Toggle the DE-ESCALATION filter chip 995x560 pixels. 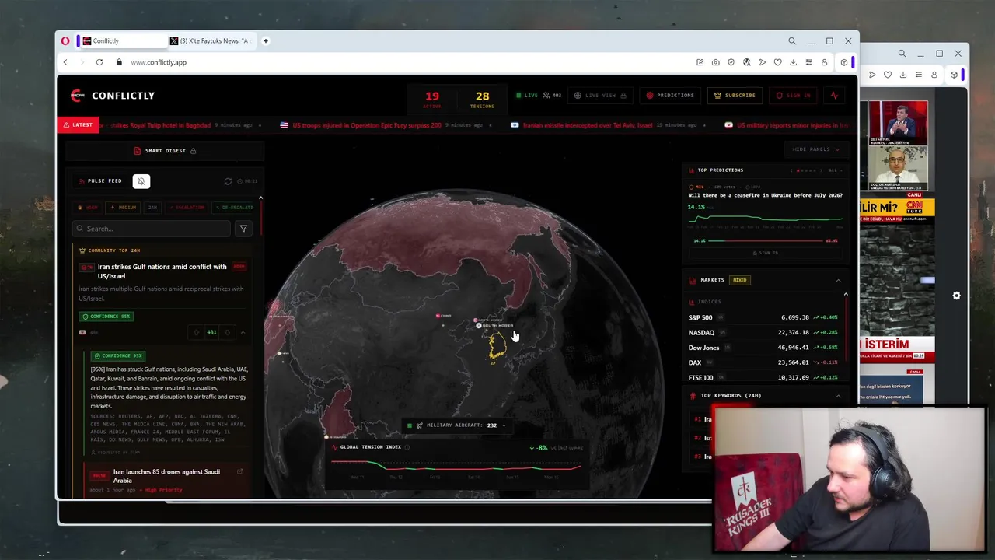[233, 208]
